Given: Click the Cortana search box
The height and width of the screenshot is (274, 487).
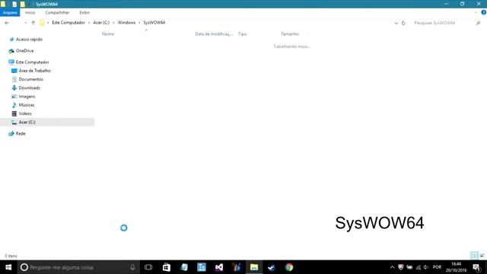Looking at the screenshot, I should point(78,267).
